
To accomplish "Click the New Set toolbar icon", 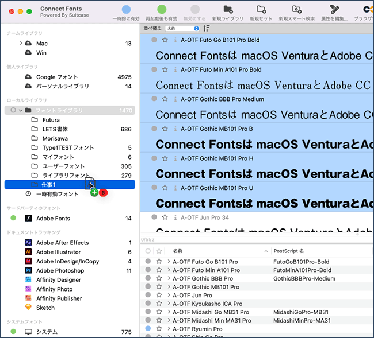I will 261,10.
